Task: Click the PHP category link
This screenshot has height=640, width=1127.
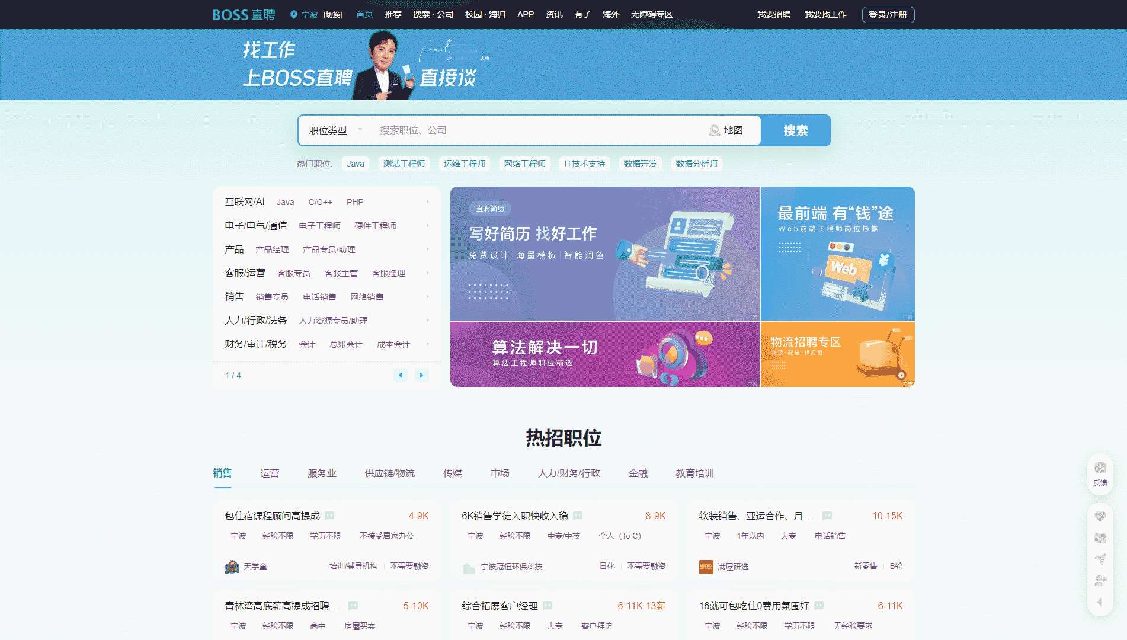Action: point(355,202)
